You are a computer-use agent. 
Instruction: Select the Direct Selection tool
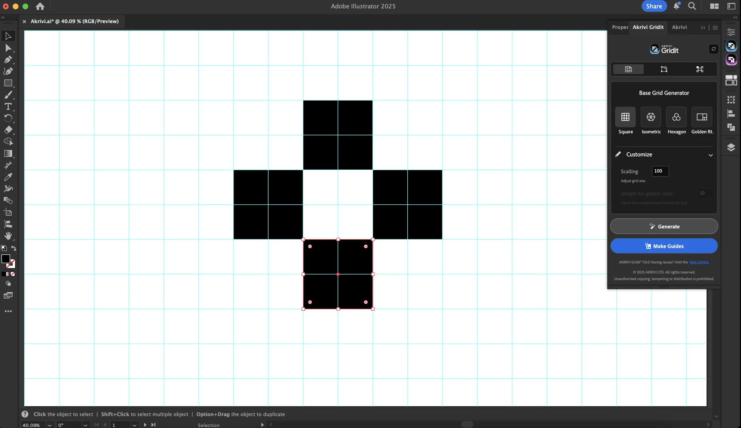(x=8, y=48)
